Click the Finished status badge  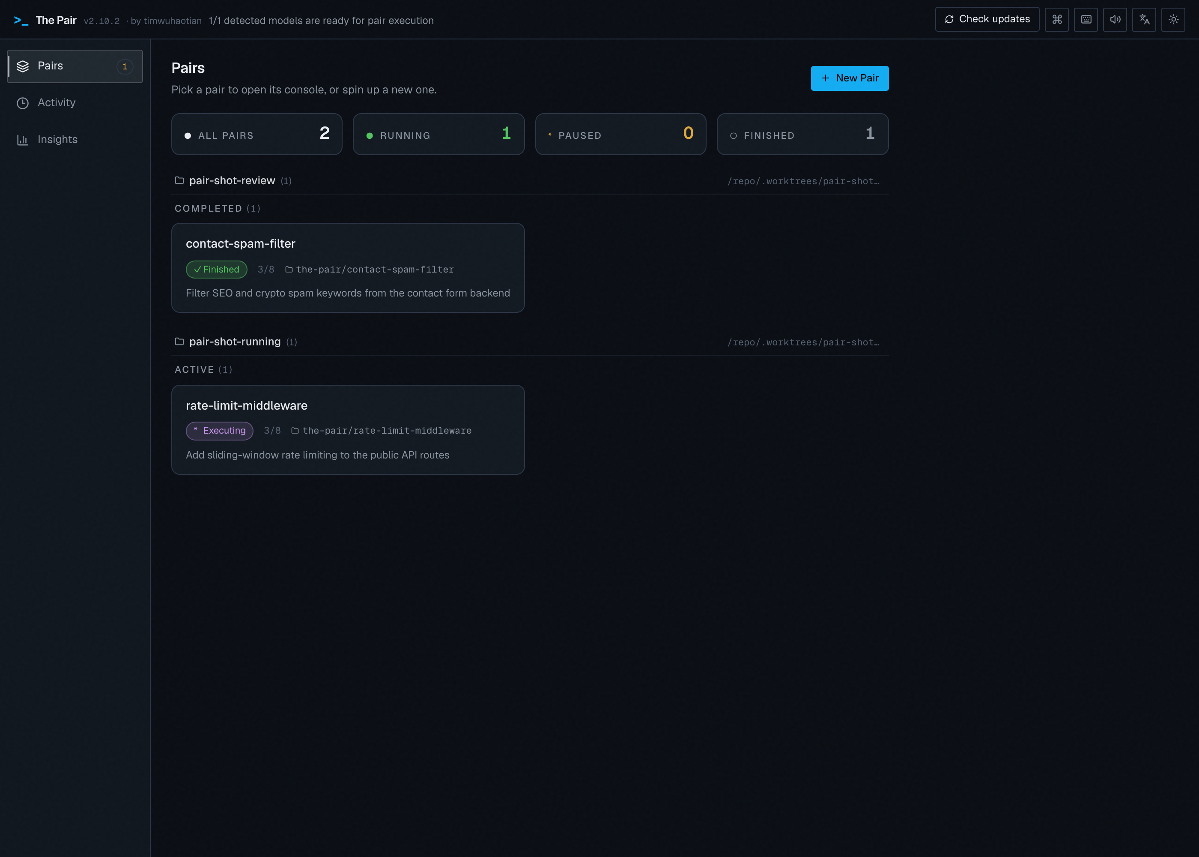[x=216, y=270]
